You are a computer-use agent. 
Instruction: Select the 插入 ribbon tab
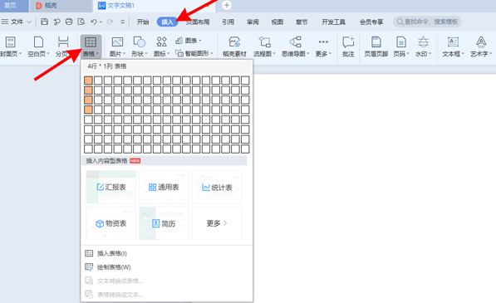[167, 22]
